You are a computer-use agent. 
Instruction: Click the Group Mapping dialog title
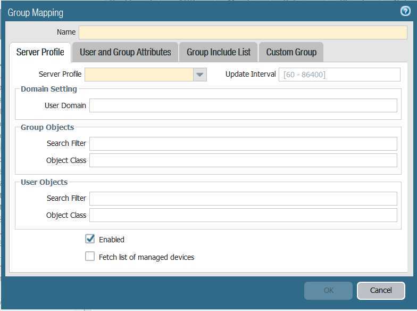(35, 13)
